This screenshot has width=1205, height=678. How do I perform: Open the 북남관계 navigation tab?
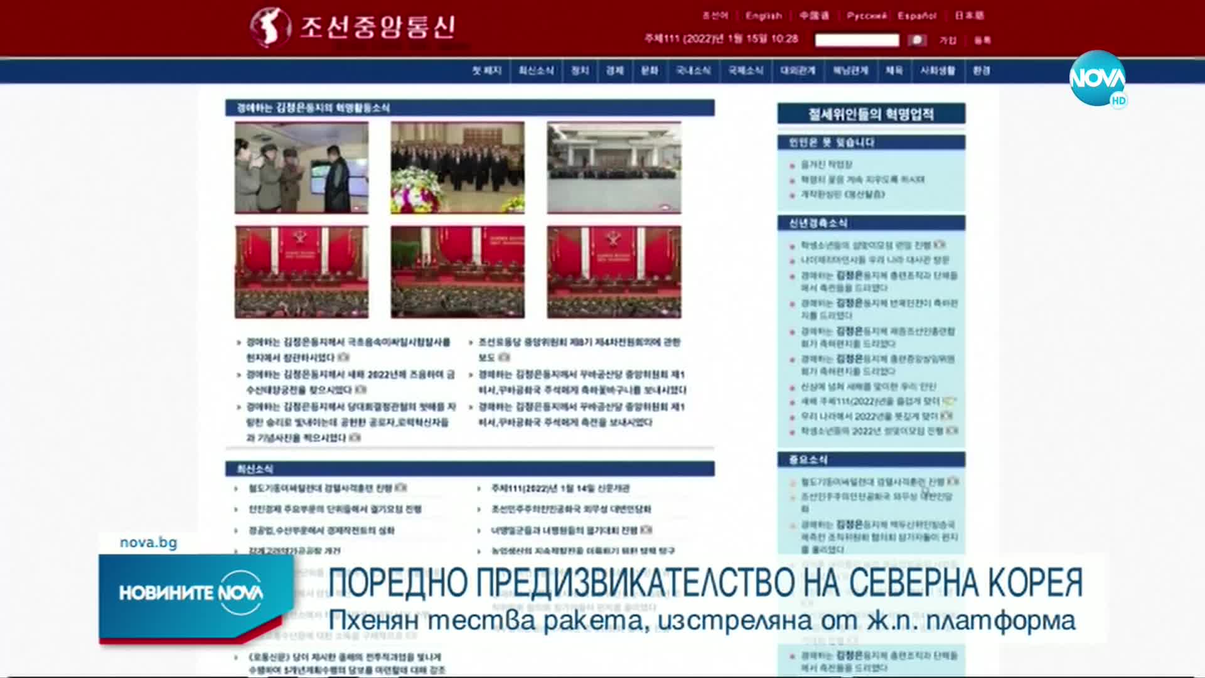(850, 71)
